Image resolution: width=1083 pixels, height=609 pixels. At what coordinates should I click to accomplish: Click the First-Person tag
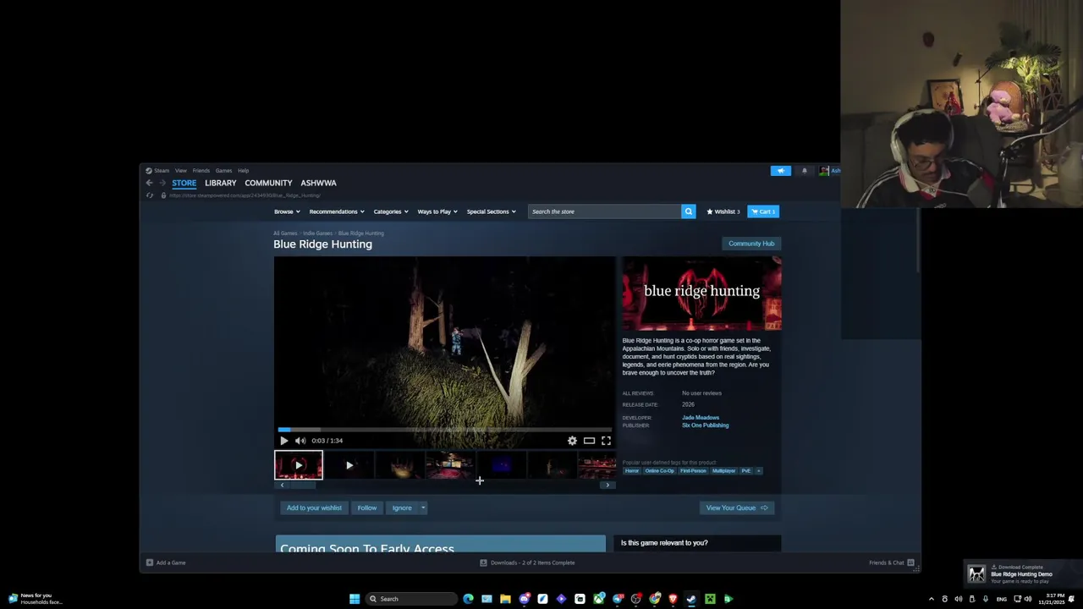[x=693, y=471]
